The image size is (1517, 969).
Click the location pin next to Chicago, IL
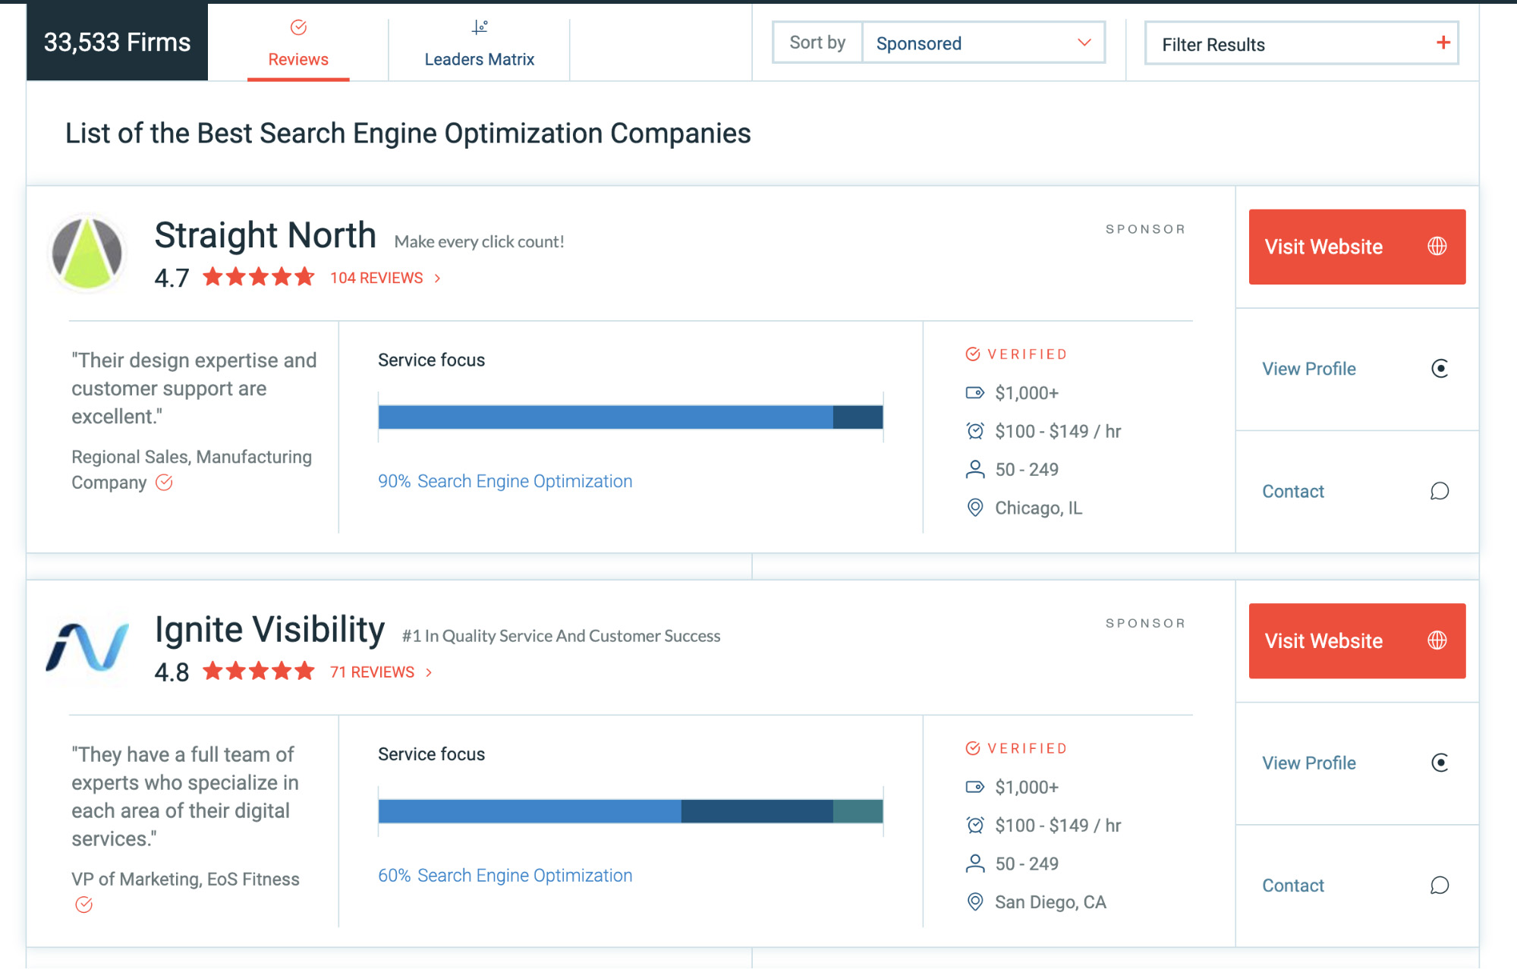(975, 507)
